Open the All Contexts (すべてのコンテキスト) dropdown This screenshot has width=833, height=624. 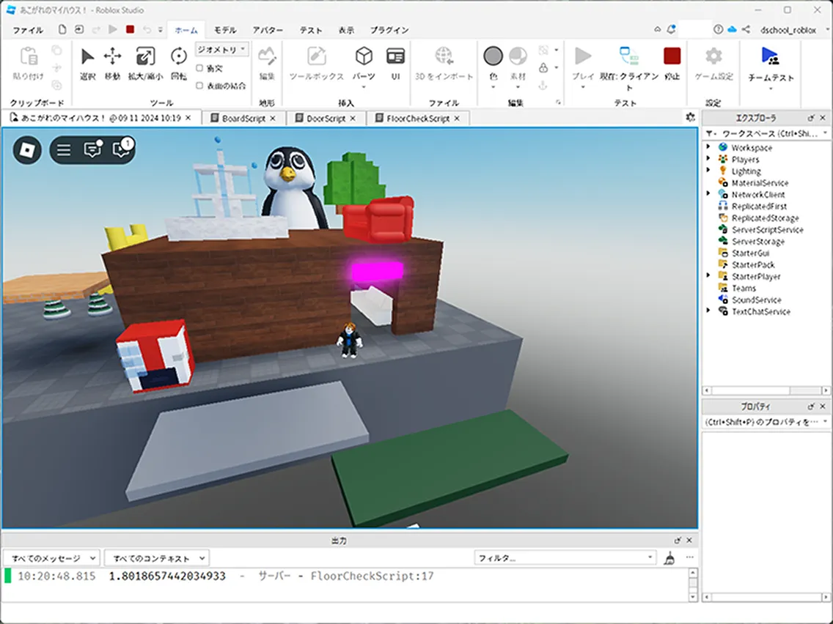(x=156, y=558)
